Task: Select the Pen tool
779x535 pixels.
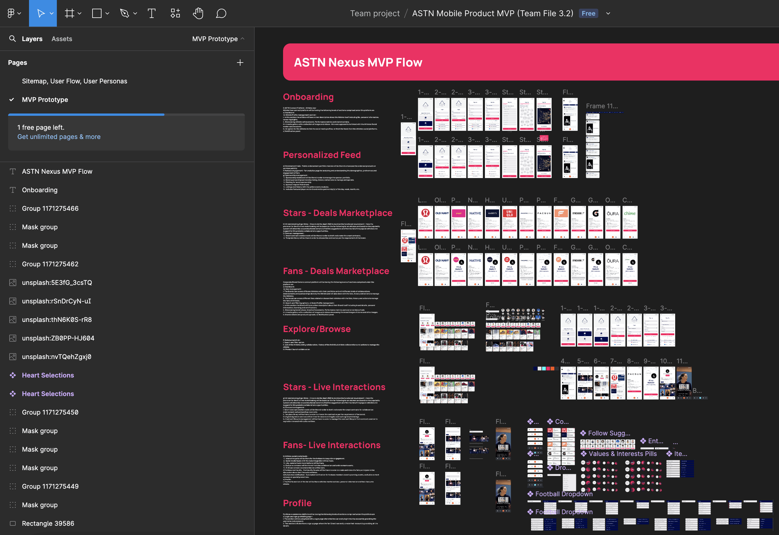Action: tap(125, 13)
